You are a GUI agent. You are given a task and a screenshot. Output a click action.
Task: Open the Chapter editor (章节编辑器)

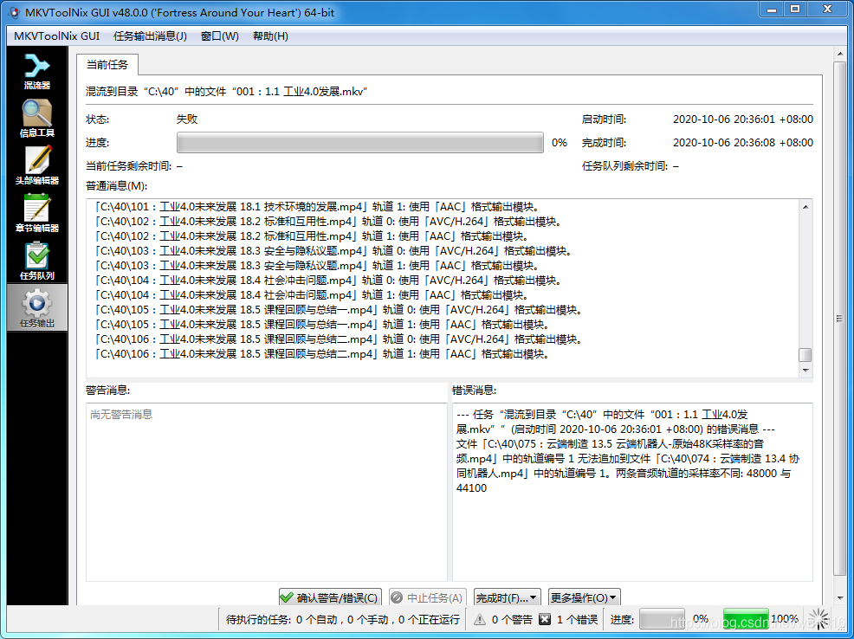pos(37,213)
